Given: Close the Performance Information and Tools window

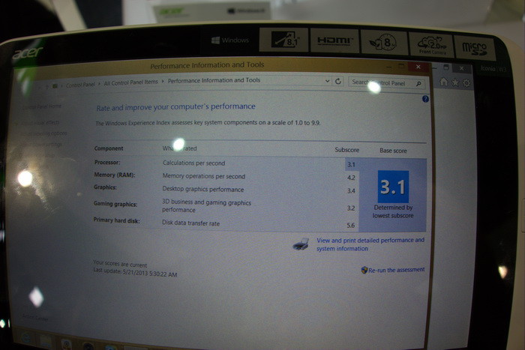Looking at the screenshot, I should 419,67.
